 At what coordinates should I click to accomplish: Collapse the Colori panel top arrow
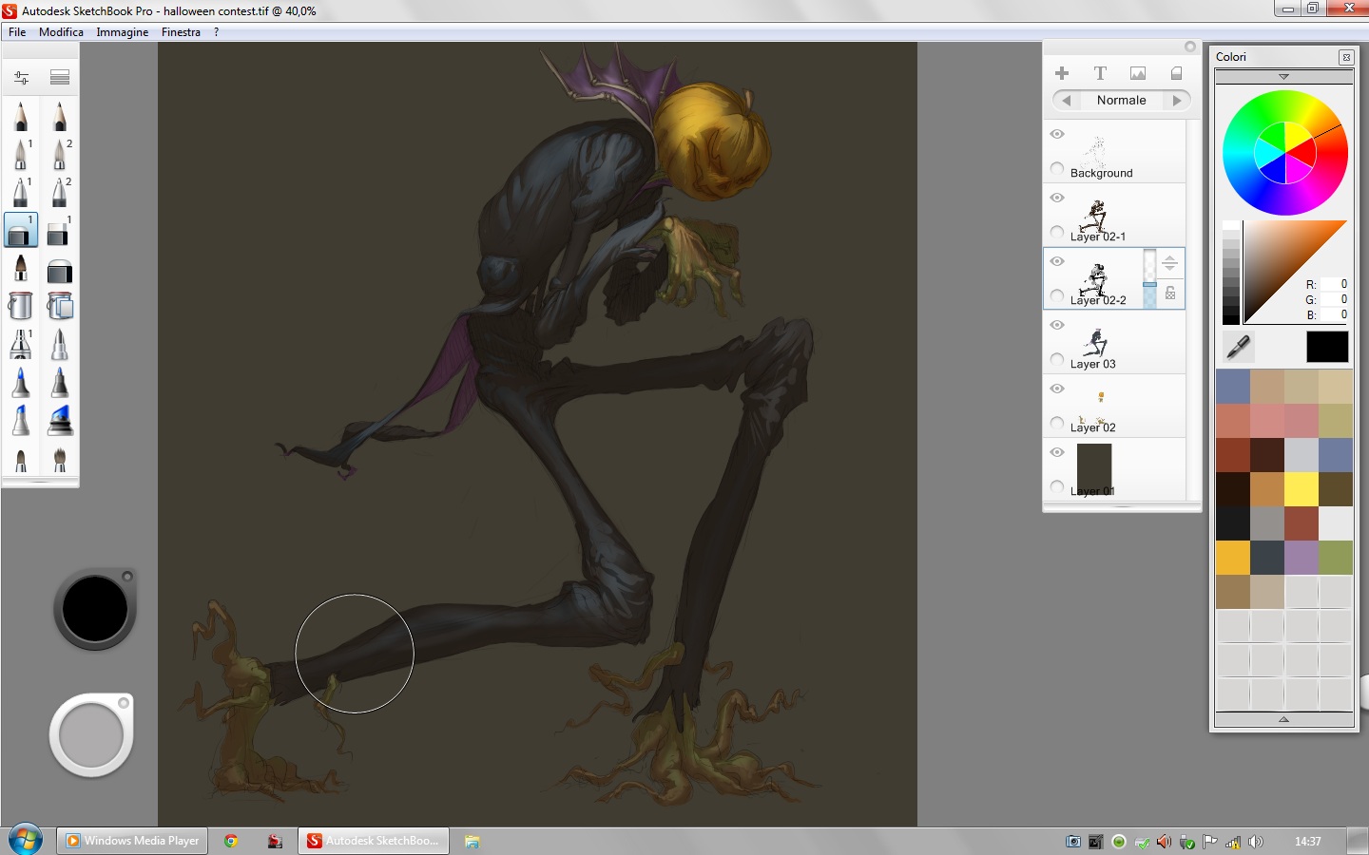pos(1283,77)
